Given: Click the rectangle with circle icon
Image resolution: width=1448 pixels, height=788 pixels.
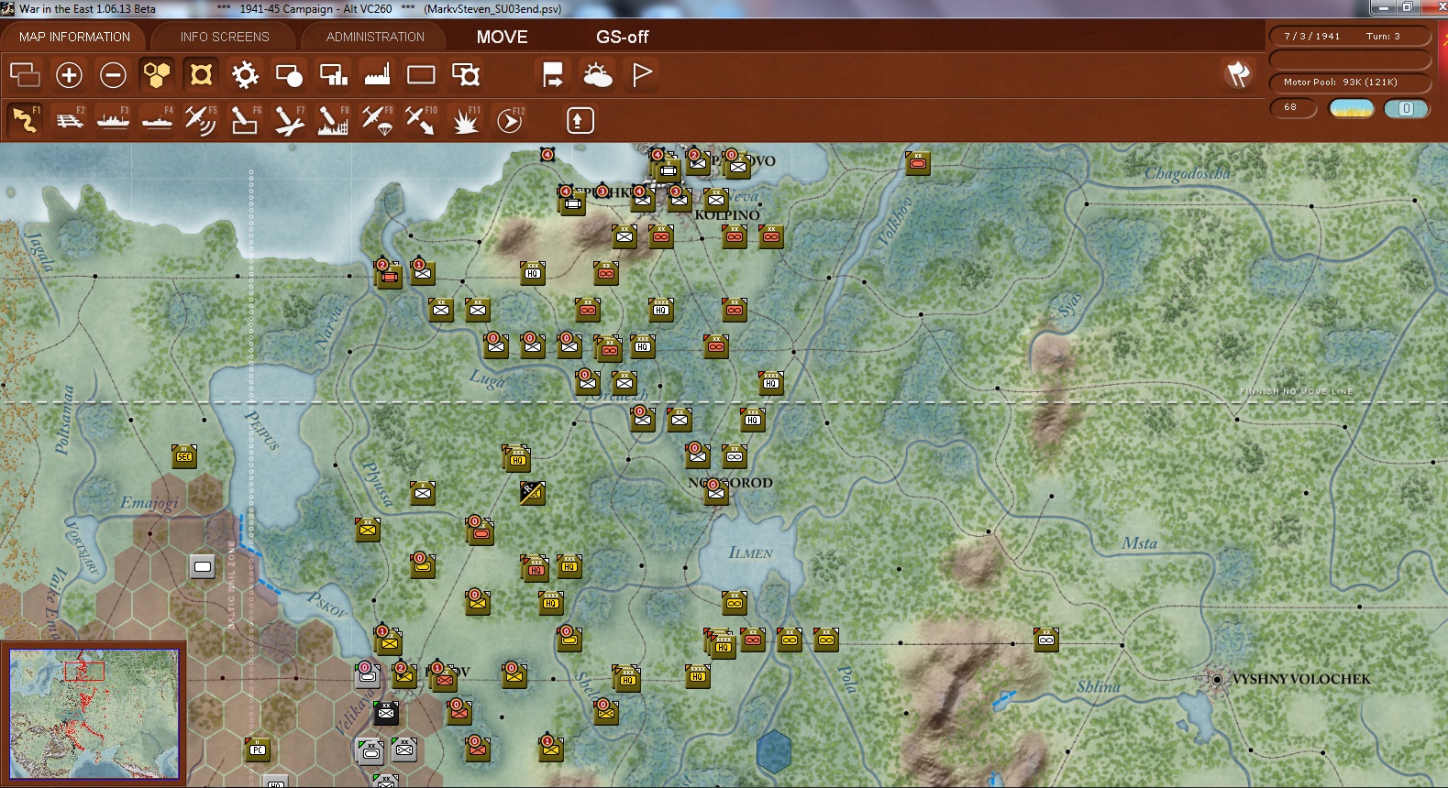Looking at the screenshot, I should [289, 74].
